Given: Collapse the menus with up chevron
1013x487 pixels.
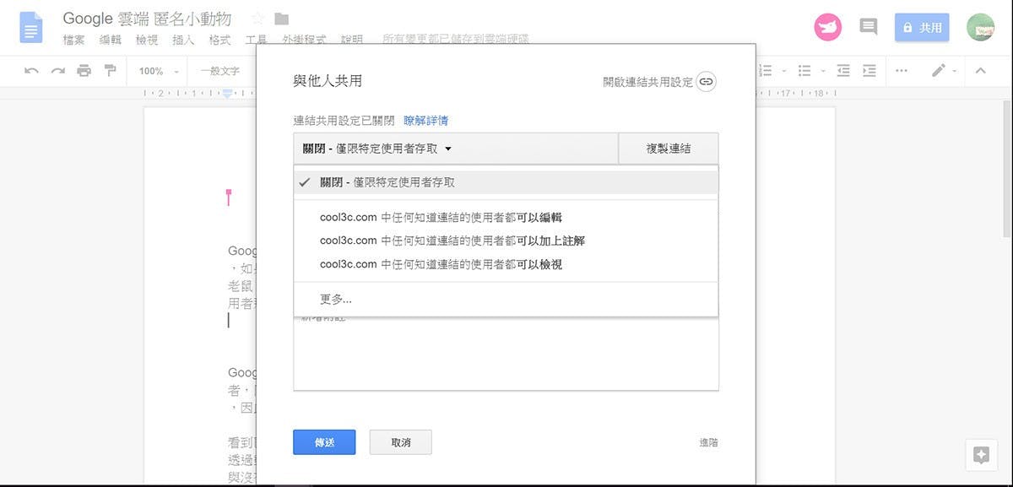Looking at the screenshot, I should 980,71.
